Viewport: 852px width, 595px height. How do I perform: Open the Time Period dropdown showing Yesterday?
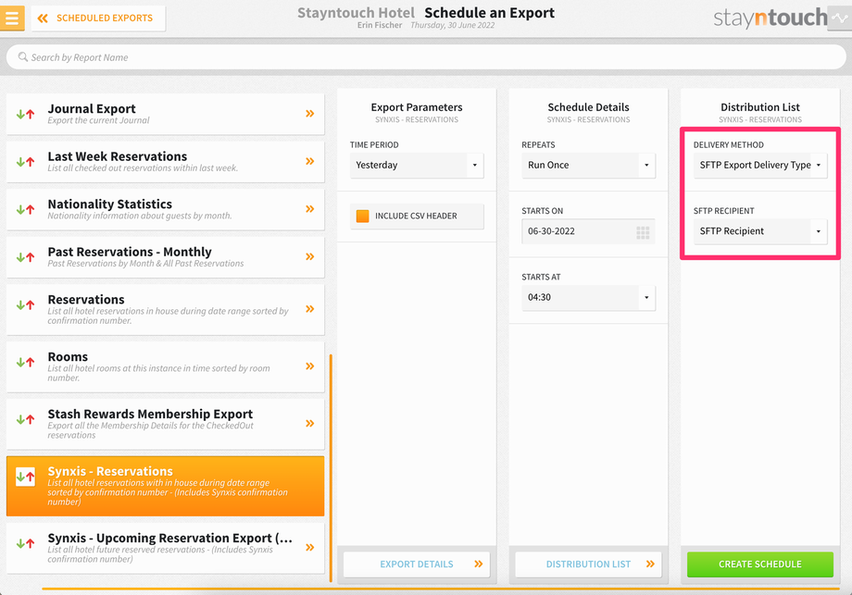click(417, 165)
